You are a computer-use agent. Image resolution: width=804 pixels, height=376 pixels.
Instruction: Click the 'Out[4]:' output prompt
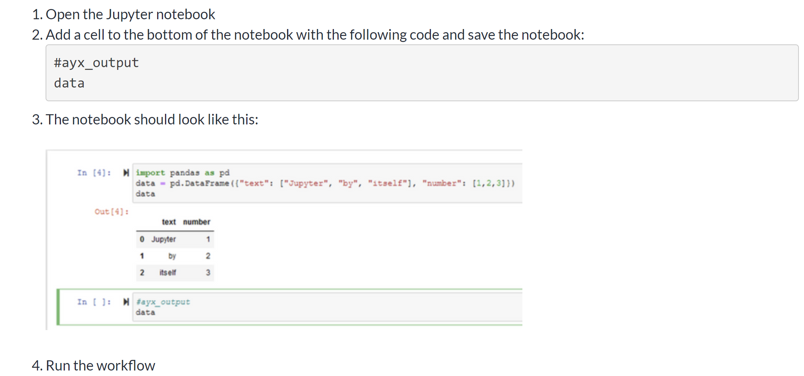point(112,212)
